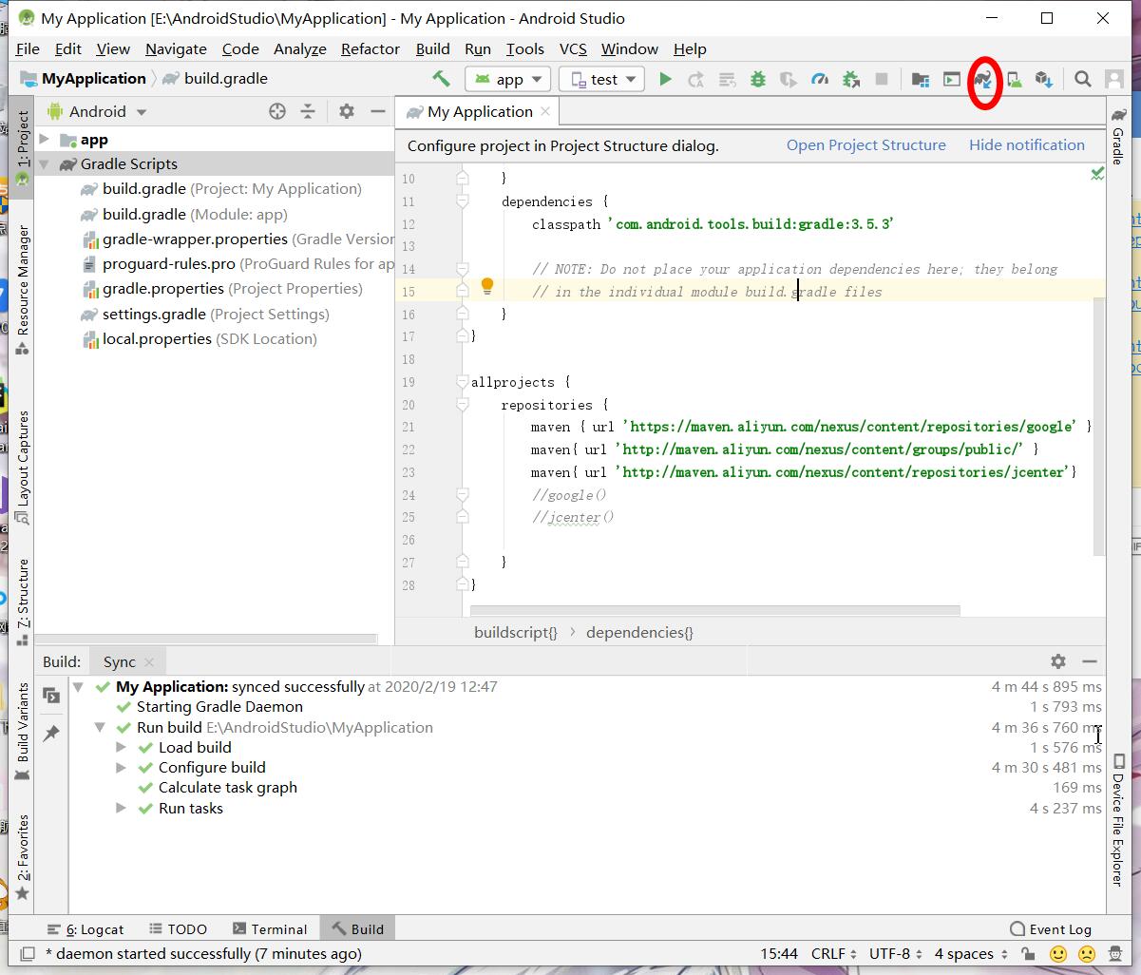1141x975 pixels.
Task: Switch to the Logcat tab
Action: click(x=95, y=928)
